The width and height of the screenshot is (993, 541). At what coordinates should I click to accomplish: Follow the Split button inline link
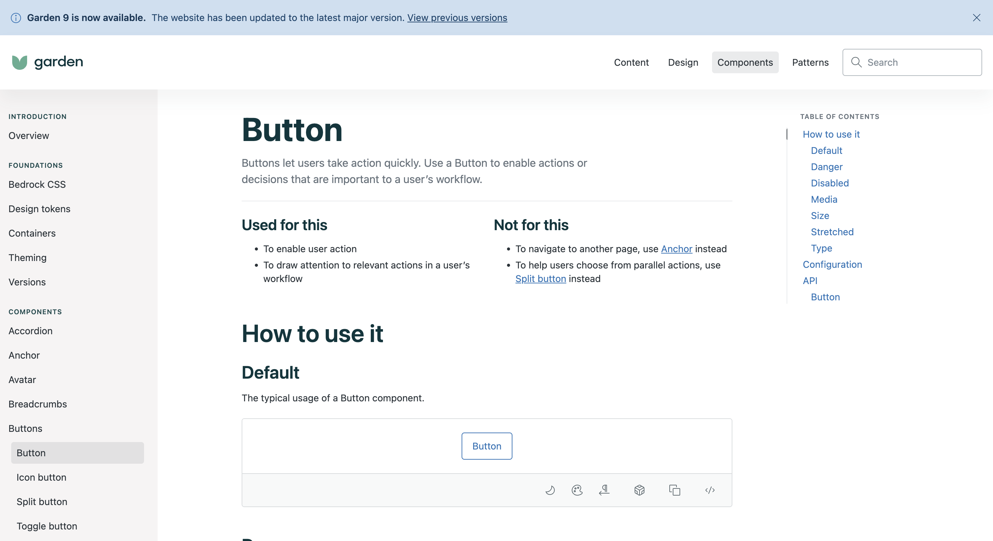click(x=541, y=279)
